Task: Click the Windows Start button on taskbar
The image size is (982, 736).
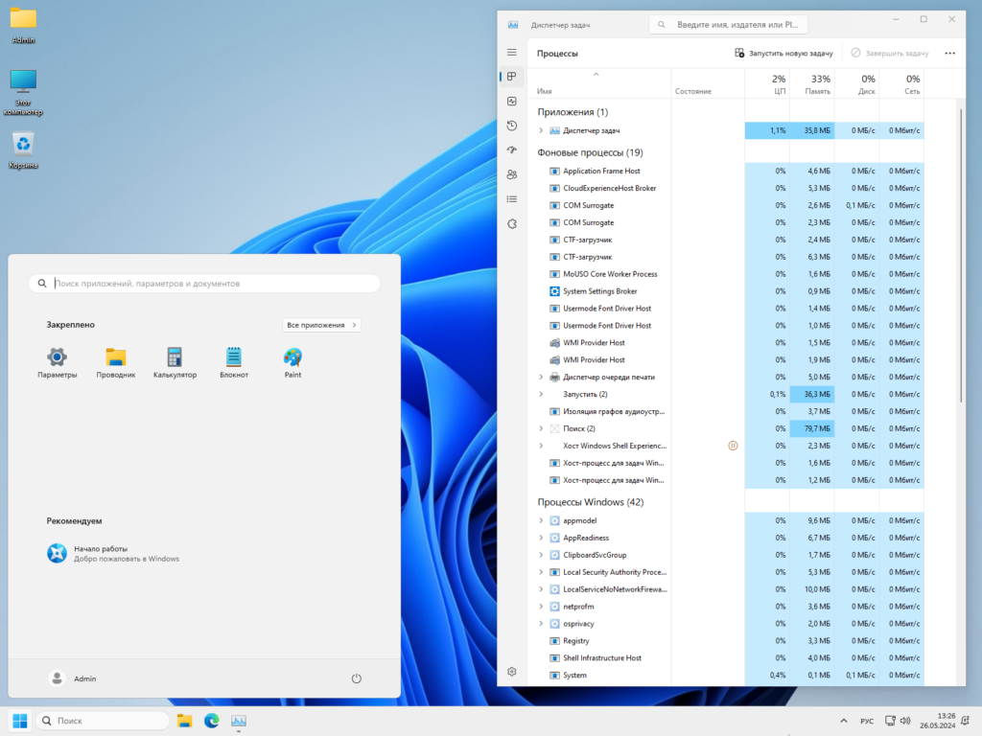Action: tap(19, 721)
